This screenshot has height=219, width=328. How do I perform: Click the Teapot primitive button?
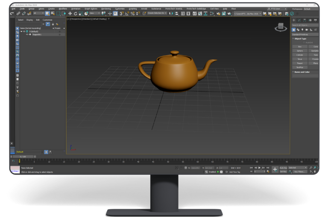click(300, 63)
